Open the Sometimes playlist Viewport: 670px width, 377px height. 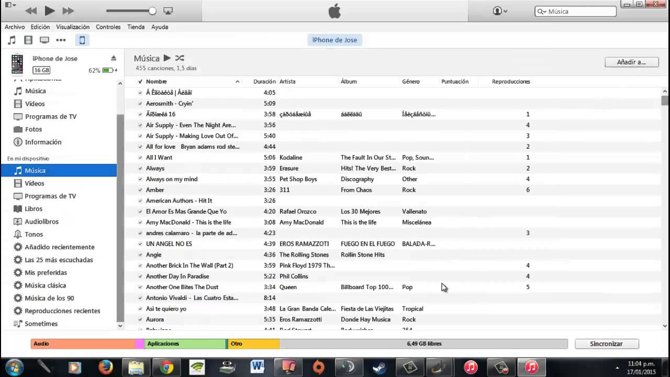point(41,324)
